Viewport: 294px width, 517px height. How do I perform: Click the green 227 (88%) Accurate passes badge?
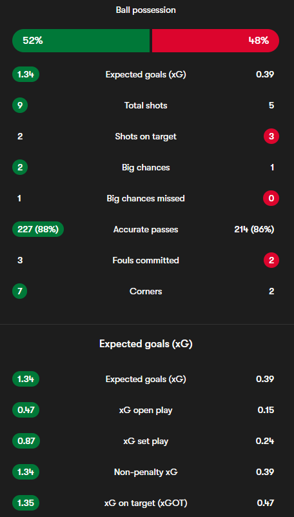tap(38, 230)
